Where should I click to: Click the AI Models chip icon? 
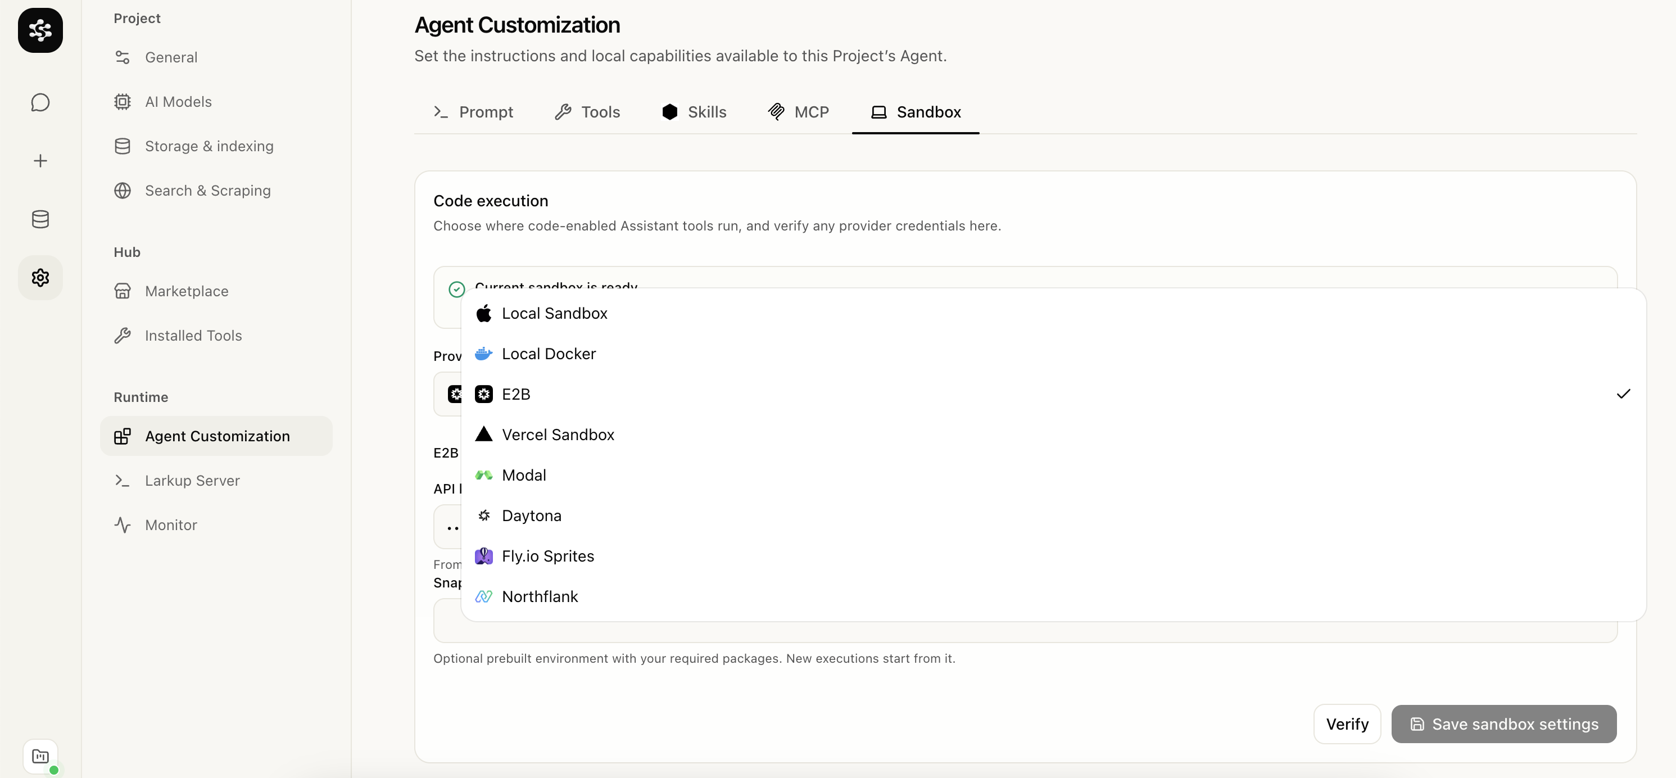(x=123, y=102)
